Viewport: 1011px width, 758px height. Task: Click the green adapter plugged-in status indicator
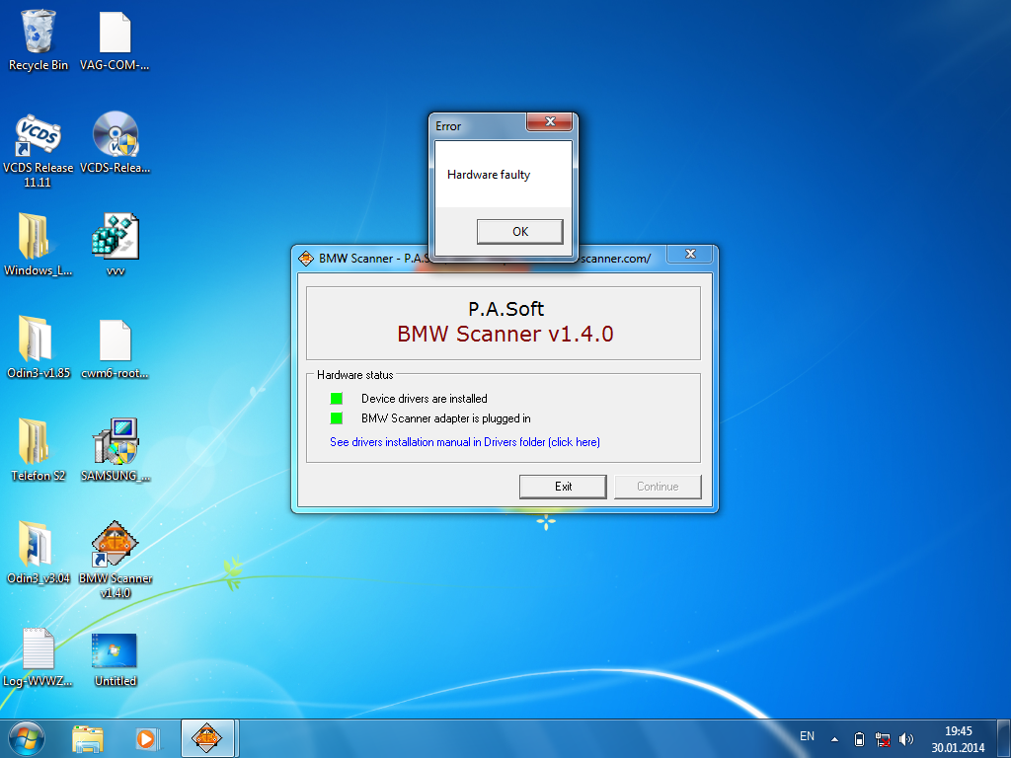[337, 418]
